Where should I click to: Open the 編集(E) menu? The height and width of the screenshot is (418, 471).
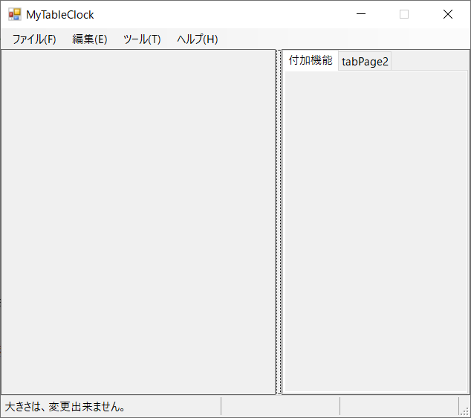[89, 39]
